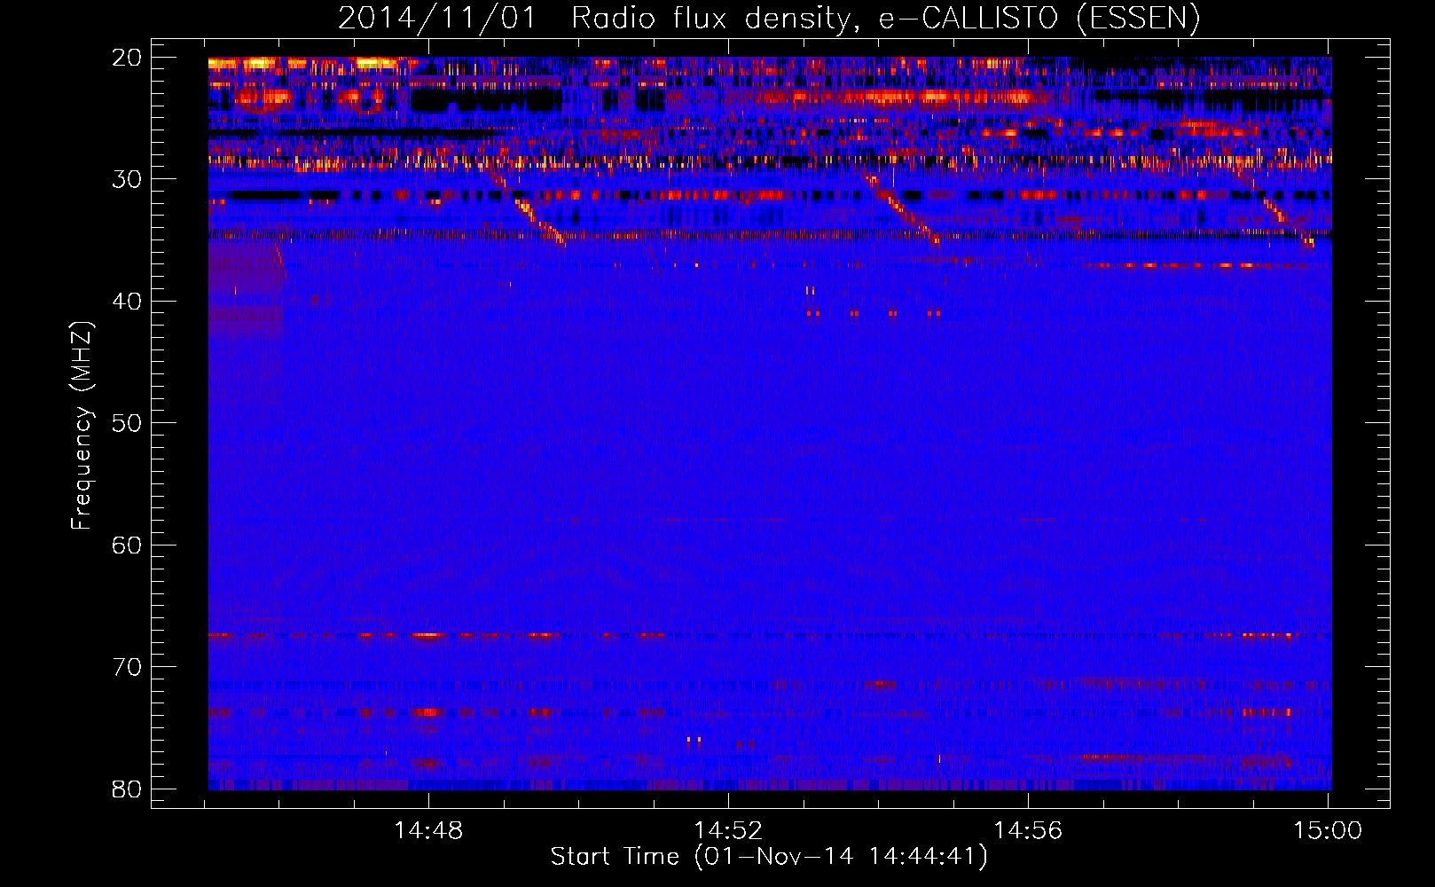This screenshot has width=1435, height=887.
Task: Click the 70 frequency tick label
Action: point(127,667)
